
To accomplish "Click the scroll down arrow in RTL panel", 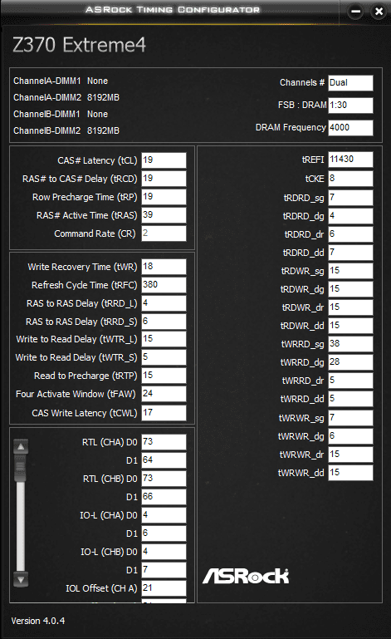I will click(x=21, y=579).
